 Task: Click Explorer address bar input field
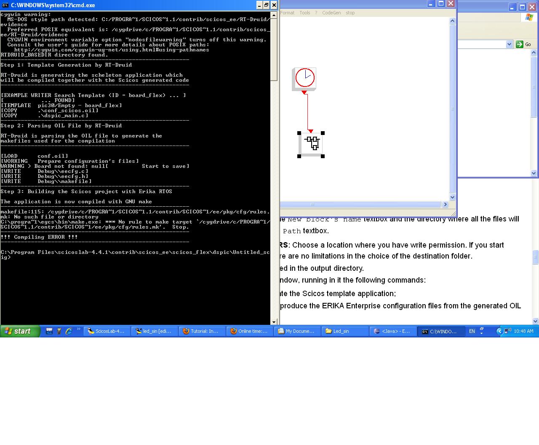click(481, 44)
